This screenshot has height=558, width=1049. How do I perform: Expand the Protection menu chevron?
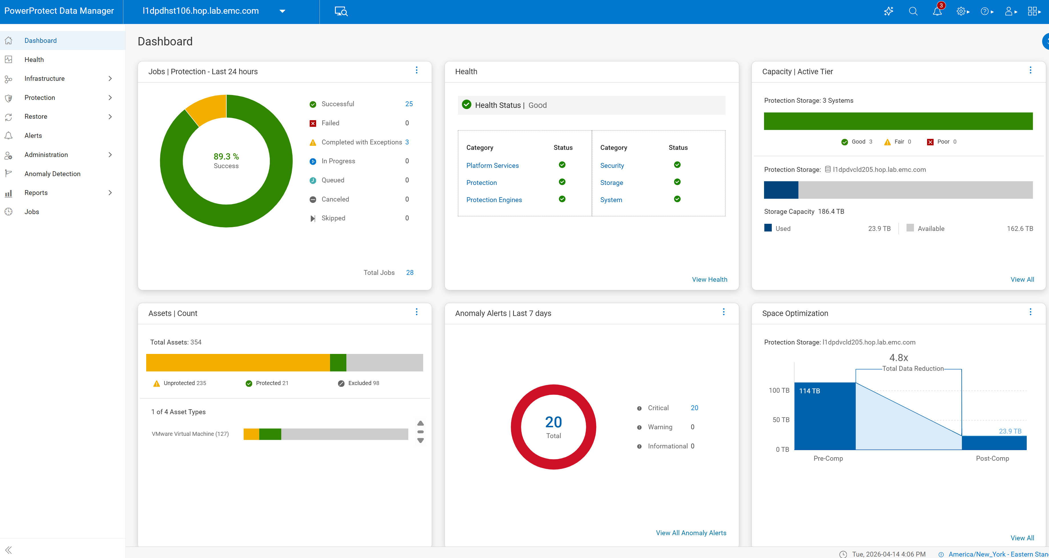pos(110,98)
